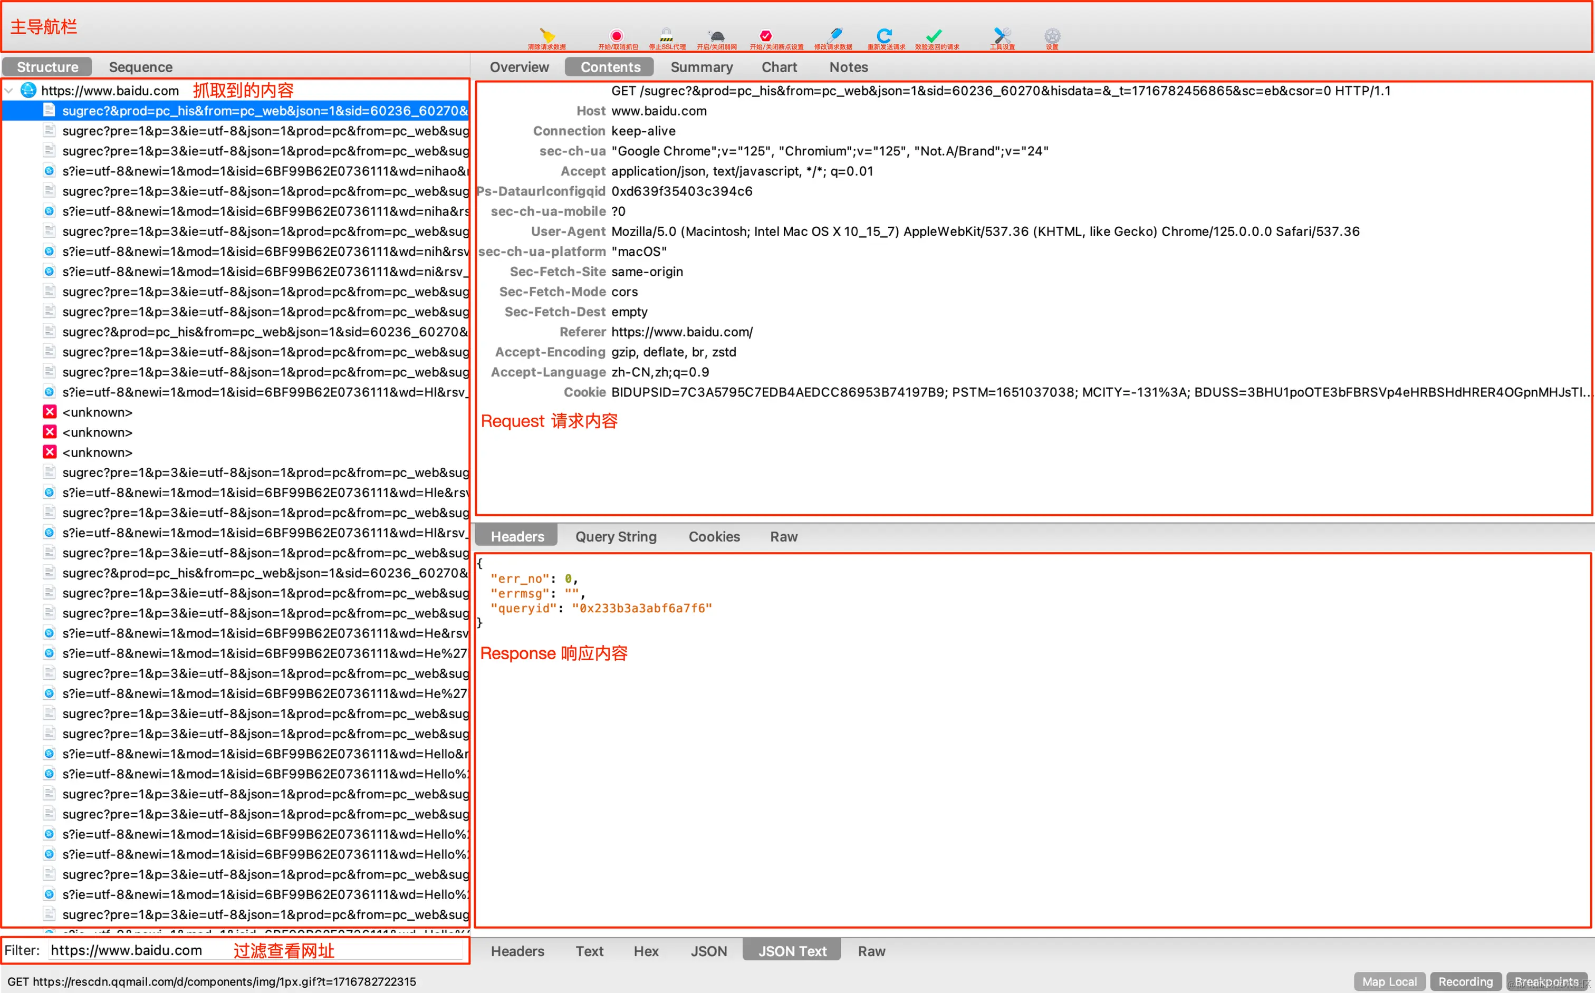
Task: Switch to the Structure view tab
Action: pos(47,67)
